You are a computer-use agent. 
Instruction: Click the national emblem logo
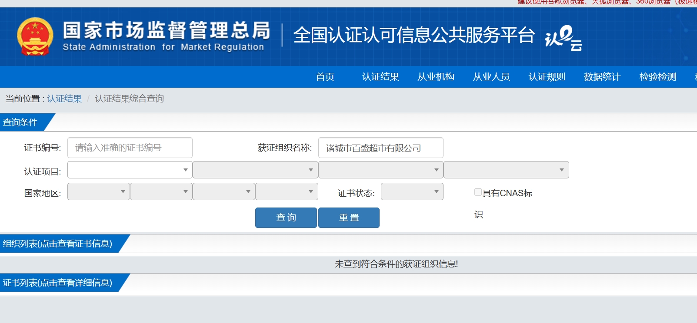(35, 36)
